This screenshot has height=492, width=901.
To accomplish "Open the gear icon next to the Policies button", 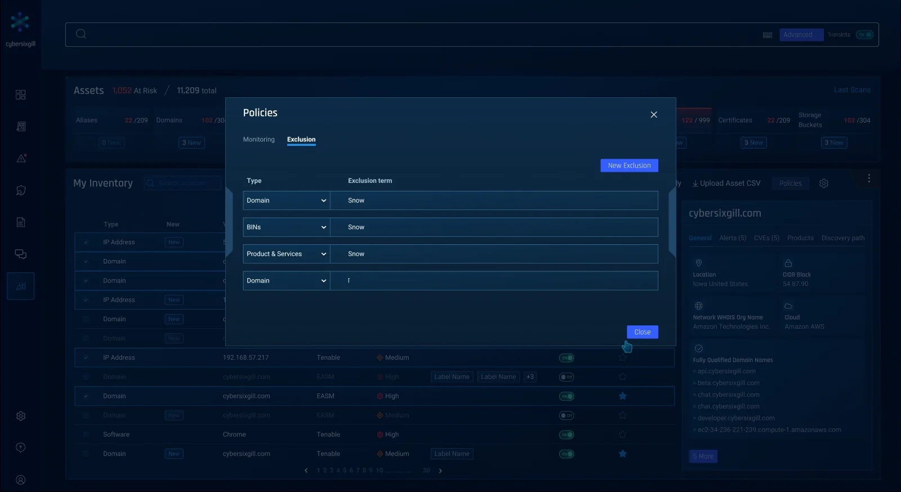I will [x=824, y=184].
